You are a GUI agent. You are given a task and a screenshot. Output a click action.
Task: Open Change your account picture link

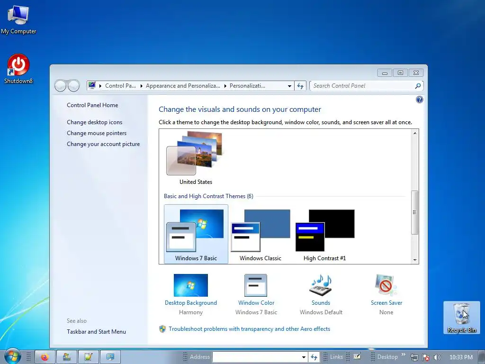pyautogui.click(x=103, y=144)
